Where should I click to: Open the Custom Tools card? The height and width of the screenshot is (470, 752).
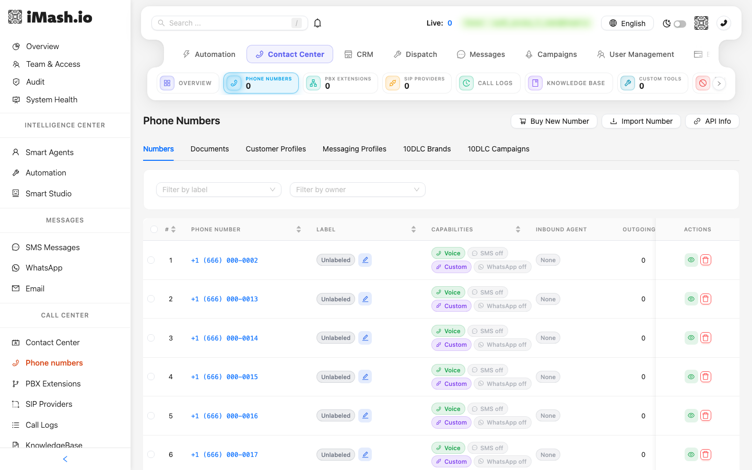(x=652, y=83)
